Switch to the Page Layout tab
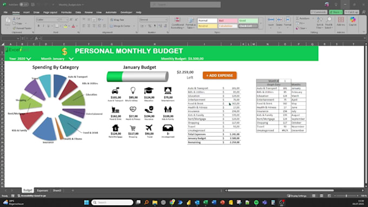 click(50, 12)
